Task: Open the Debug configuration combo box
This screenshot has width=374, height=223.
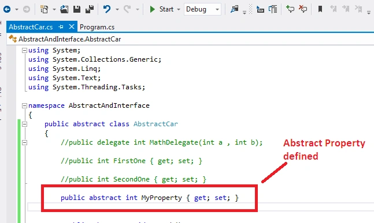Action: click(x=202, y=9)
